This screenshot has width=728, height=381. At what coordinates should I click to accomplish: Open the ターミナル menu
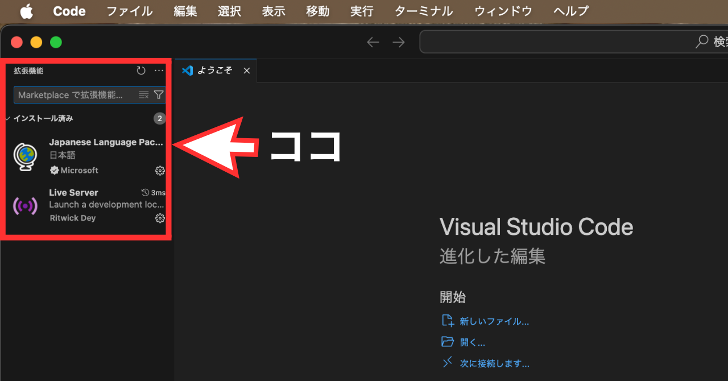click(x=423, y=11)
